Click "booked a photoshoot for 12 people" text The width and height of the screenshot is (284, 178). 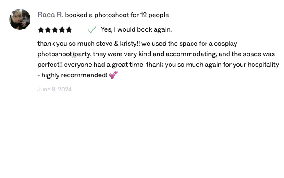tap(117, 15)
